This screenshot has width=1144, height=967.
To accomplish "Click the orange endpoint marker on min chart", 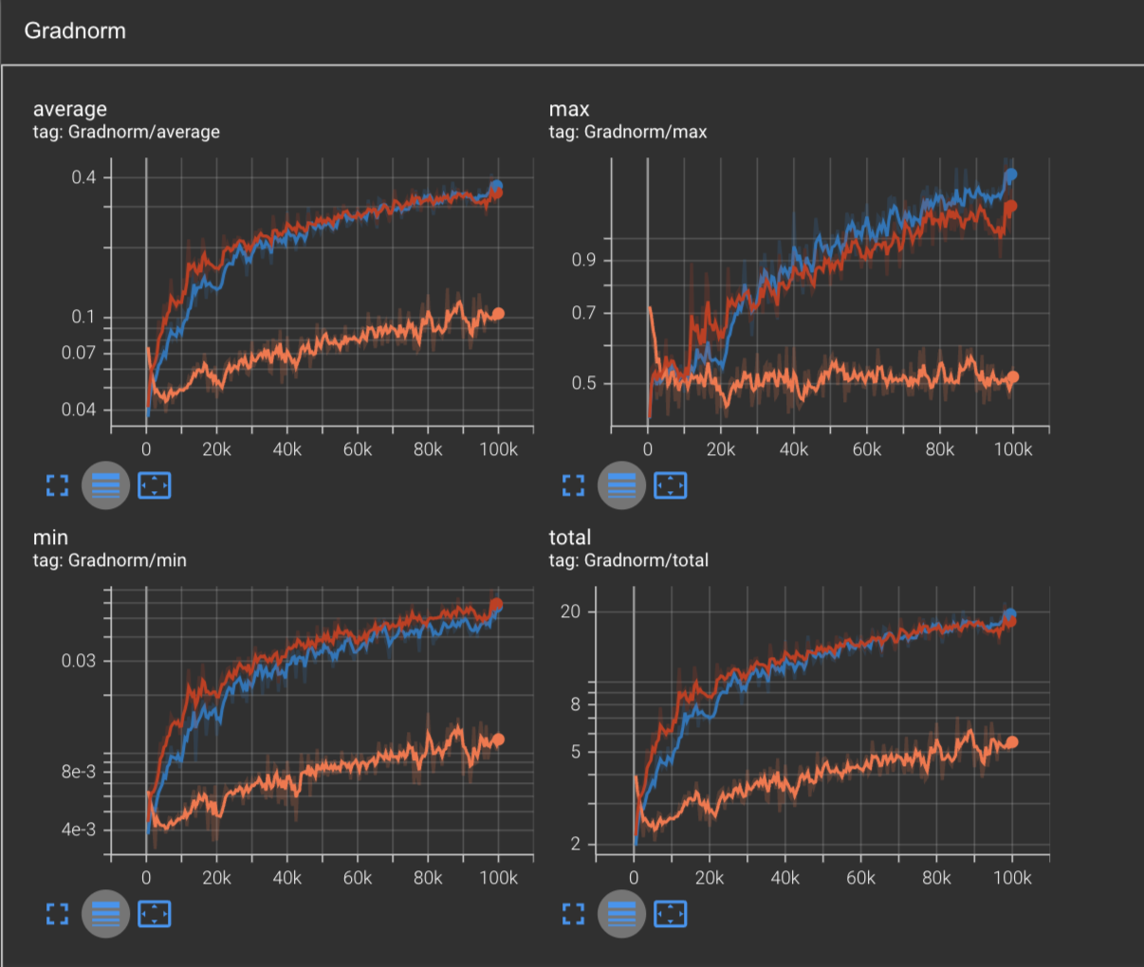I will click(x=498, y=739).
